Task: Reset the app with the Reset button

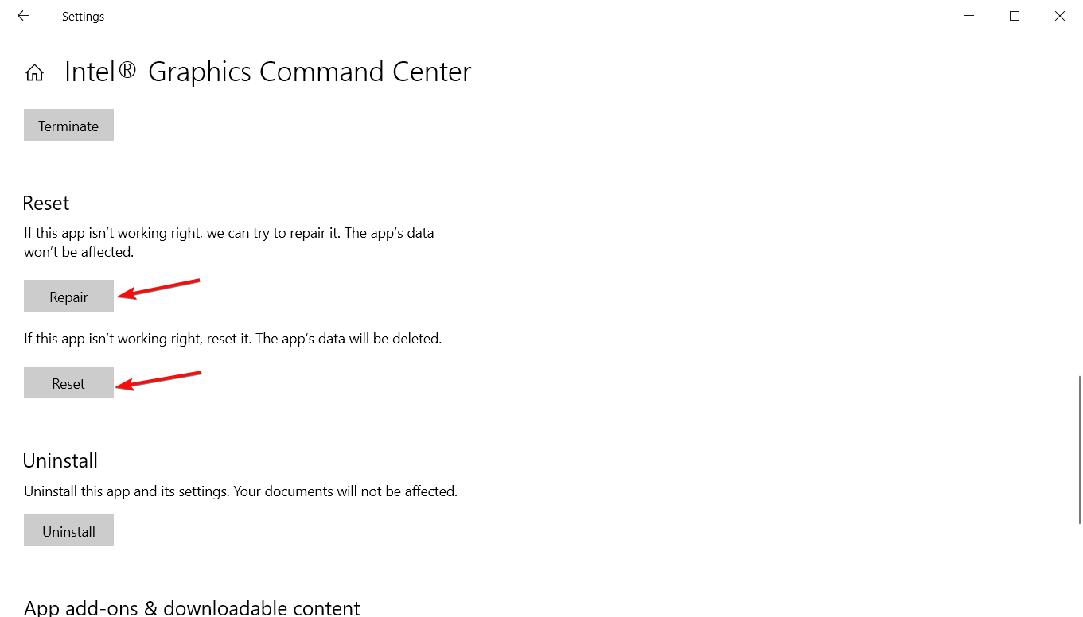Action: (x=68, y=383)
